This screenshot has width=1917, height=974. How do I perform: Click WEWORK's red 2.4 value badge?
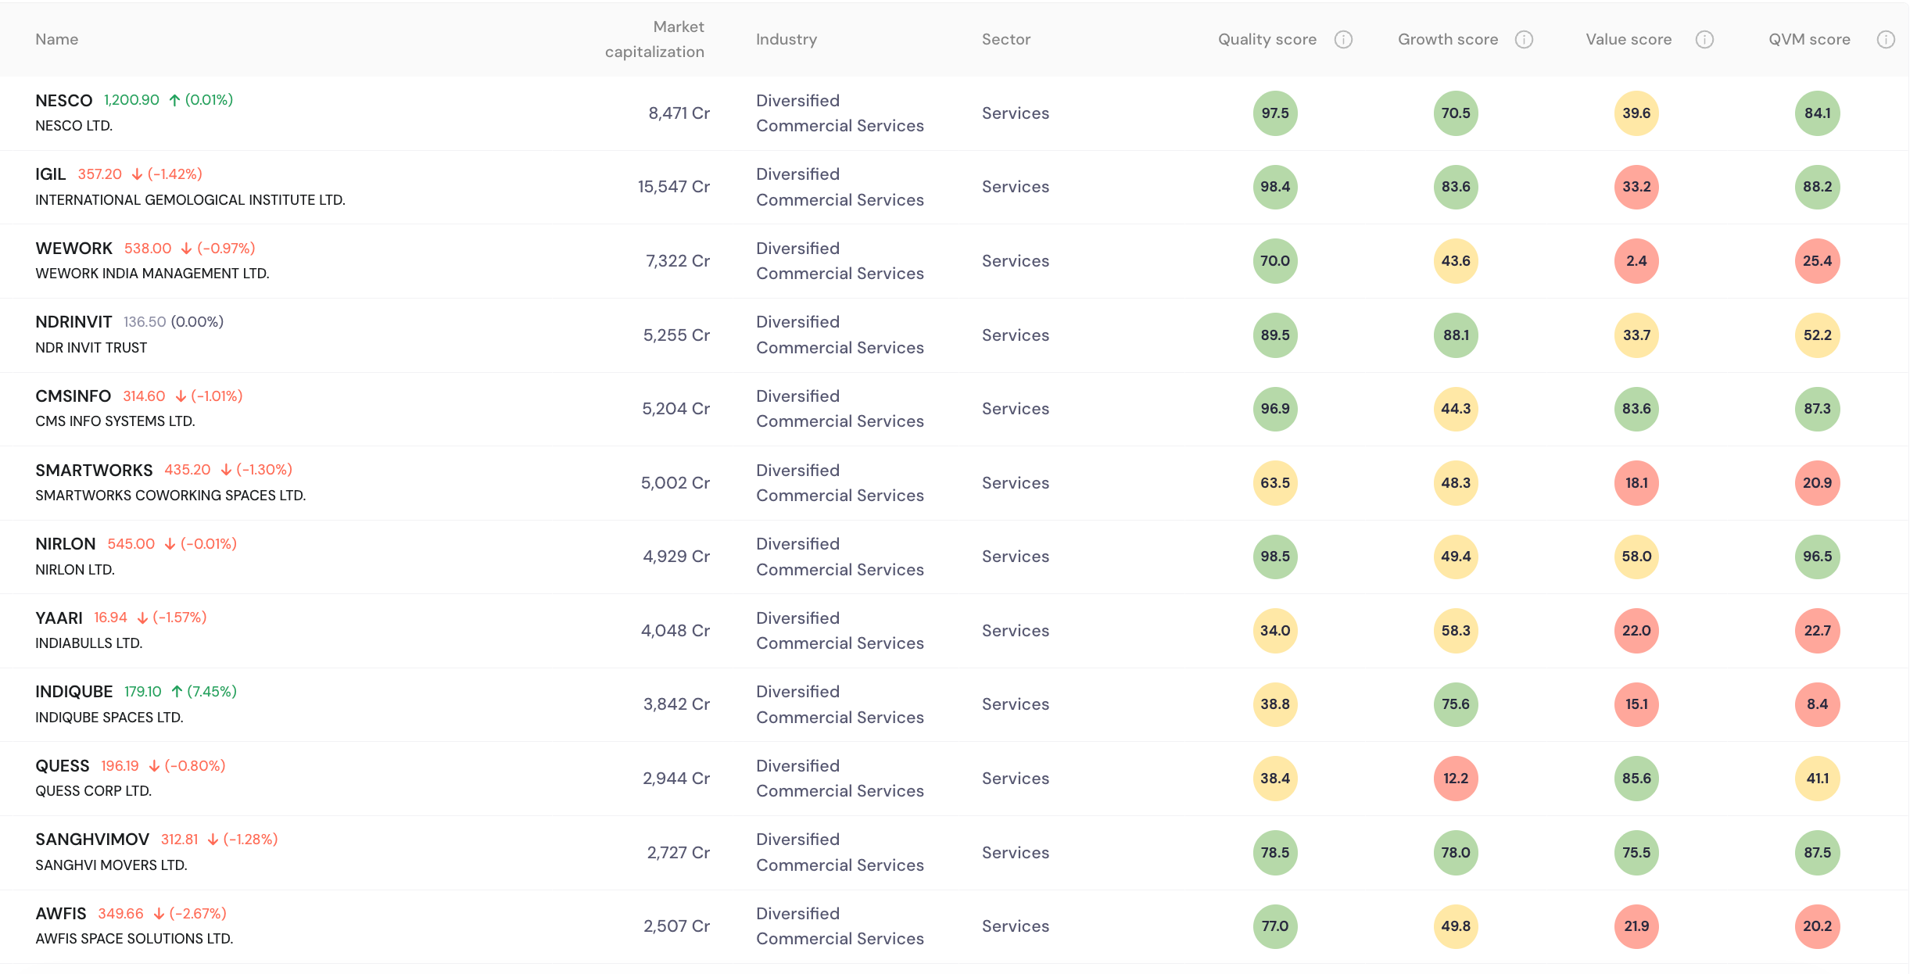(x=1636, y=261)
